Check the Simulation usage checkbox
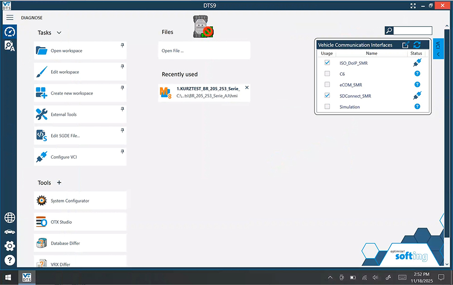Viewport: 453px width, 285px height. (327, 107)
